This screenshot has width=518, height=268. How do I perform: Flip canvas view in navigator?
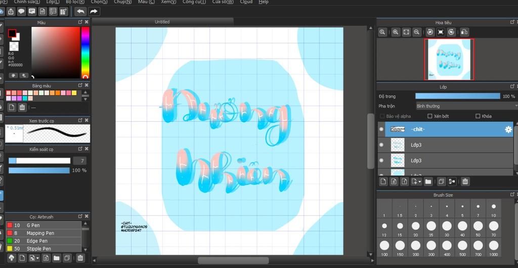(464, 32)
